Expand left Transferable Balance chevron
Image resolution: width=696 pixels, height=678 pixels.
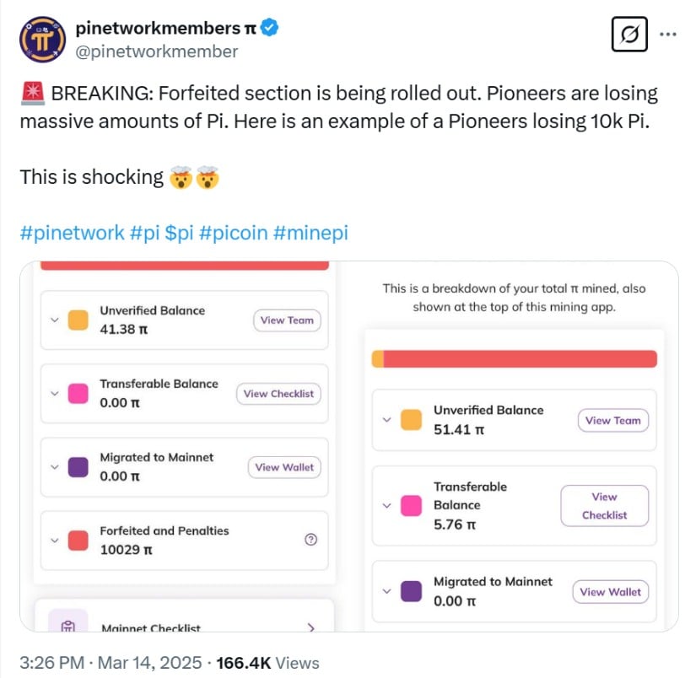pos(55,394)
